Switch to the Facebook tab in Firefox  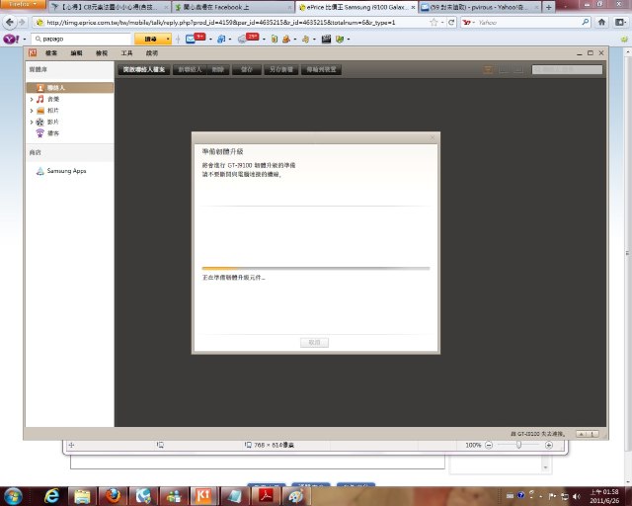coord(233,7)
